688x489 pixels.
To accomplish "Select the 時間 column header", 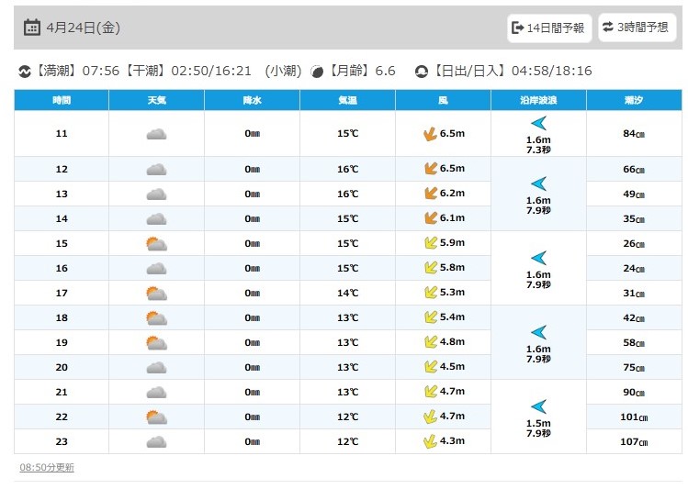I will coord(62,99).
